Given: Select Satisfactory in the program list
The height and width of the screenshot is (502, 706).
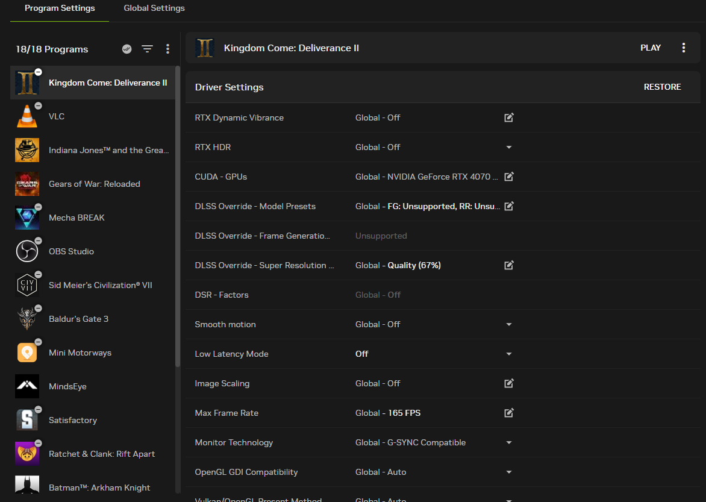Looking at the screenshot, I should 93,420.
